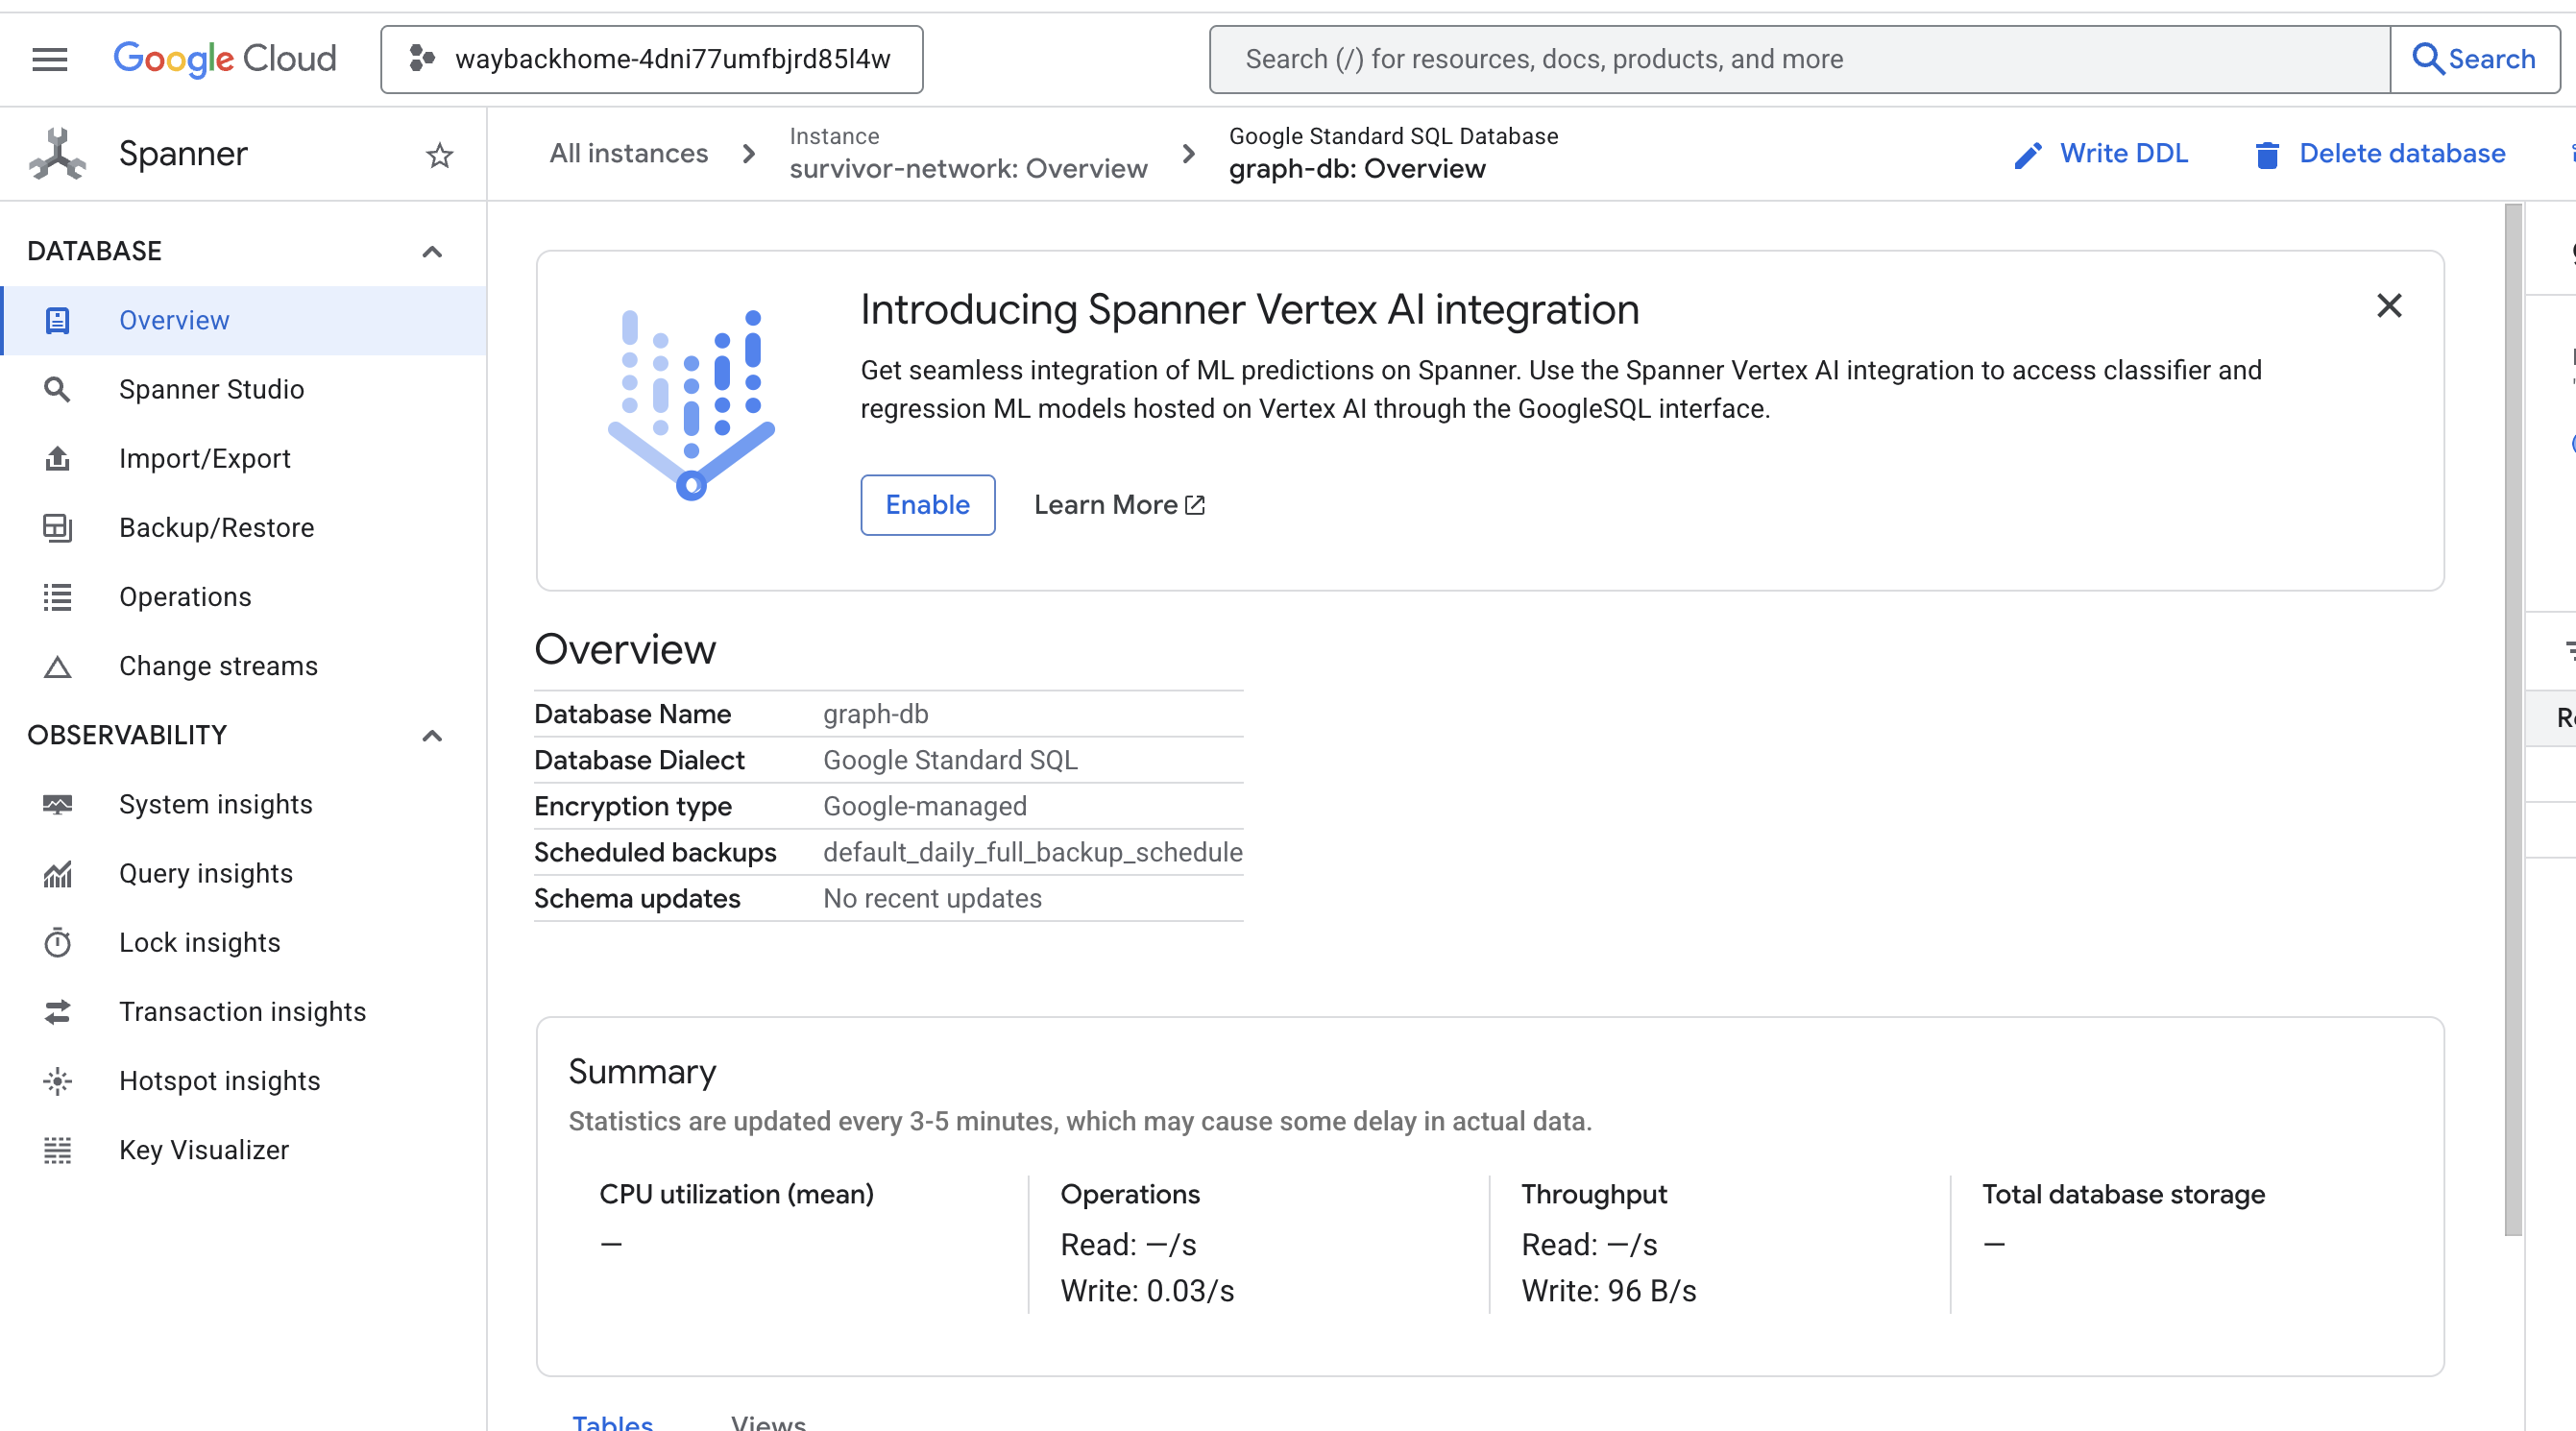Collapse the DATABASE sidebar section
Screen dimensions: 2576x1431
pyautogui.click(x=432, y=251)
